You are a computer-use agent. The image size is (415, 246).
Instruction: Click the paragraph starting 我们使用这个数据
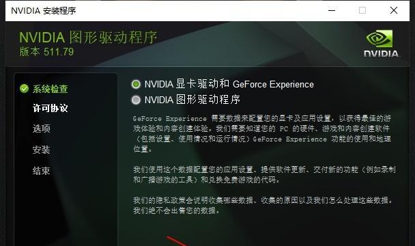point(264,175)
